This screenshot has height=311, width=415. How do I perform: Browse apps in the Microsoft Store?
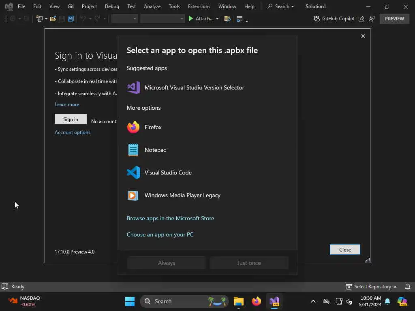point(170,218)
